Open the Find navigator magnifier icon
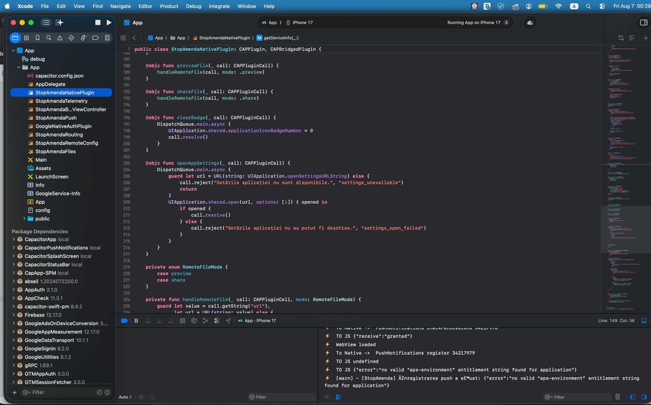Screen dimensions: 651x405 [49, 38]
